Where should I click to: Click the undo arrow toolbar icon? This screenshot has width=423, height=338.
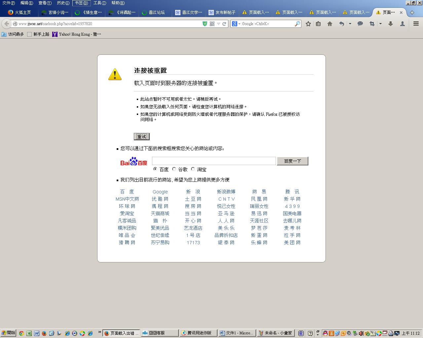point(342,24)
